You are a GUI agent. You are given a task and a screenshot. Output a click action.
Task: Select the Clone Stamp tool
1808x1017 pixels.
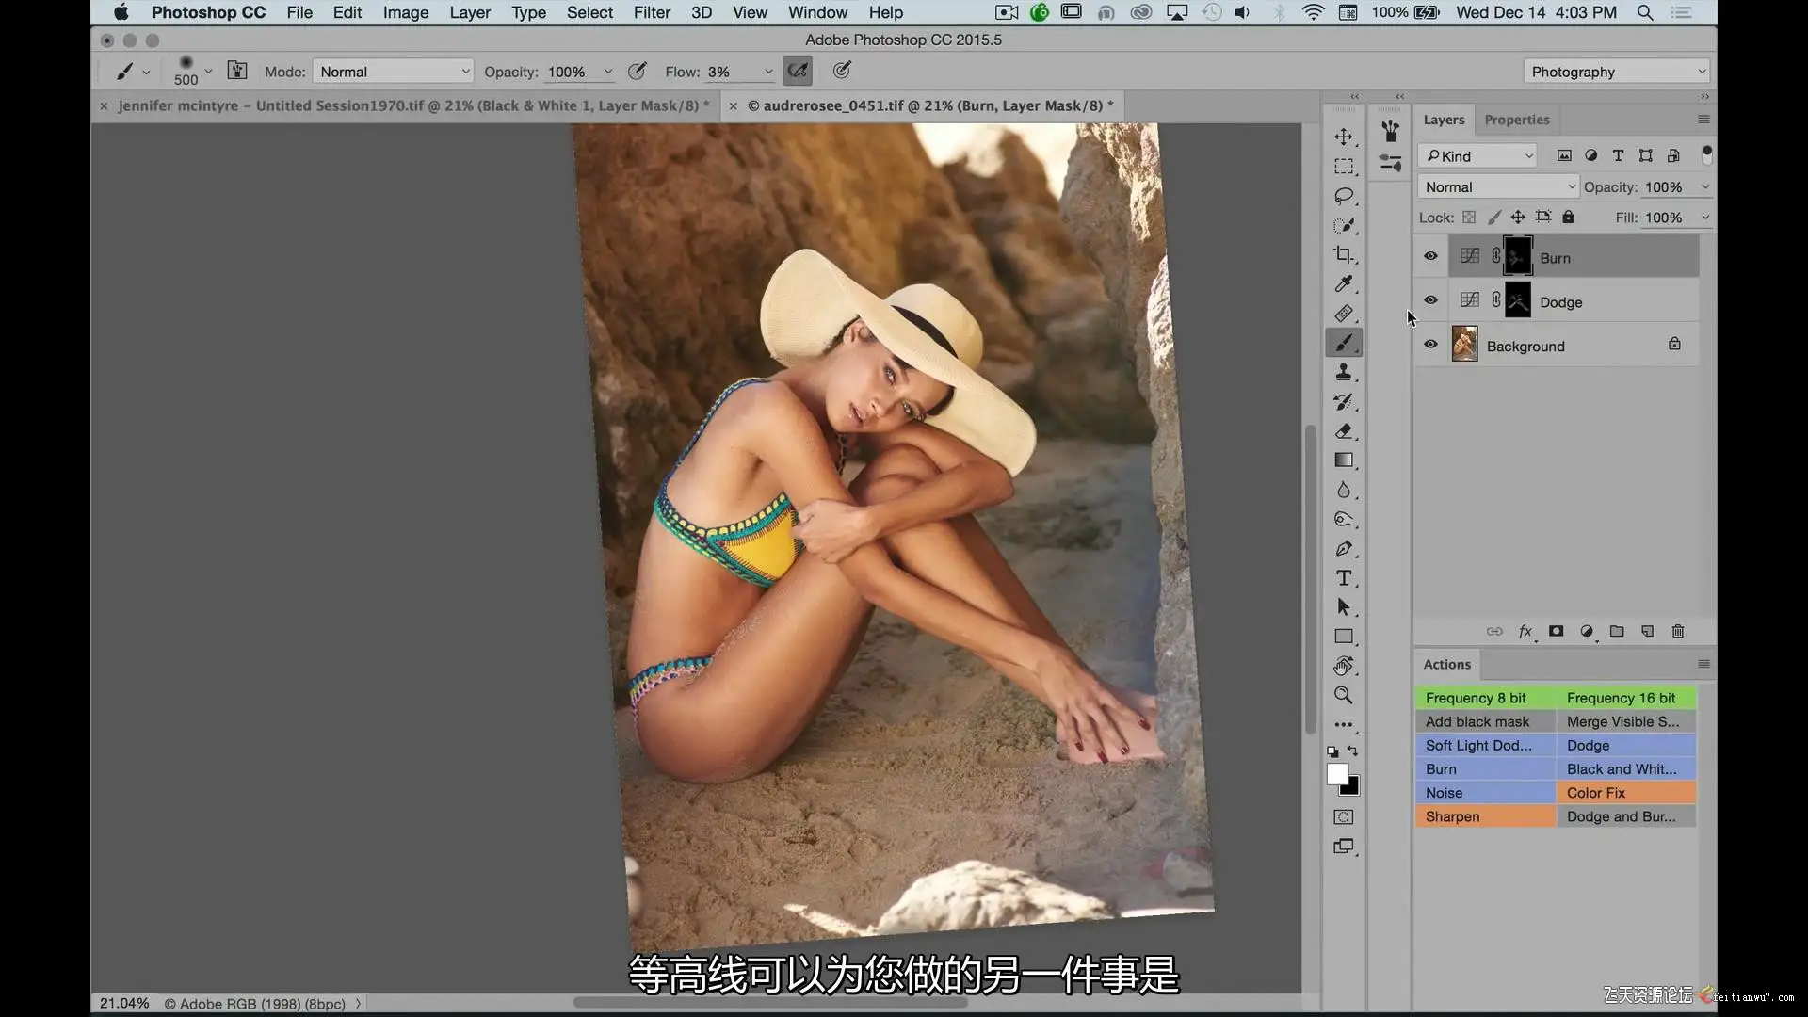(1344, 373)
